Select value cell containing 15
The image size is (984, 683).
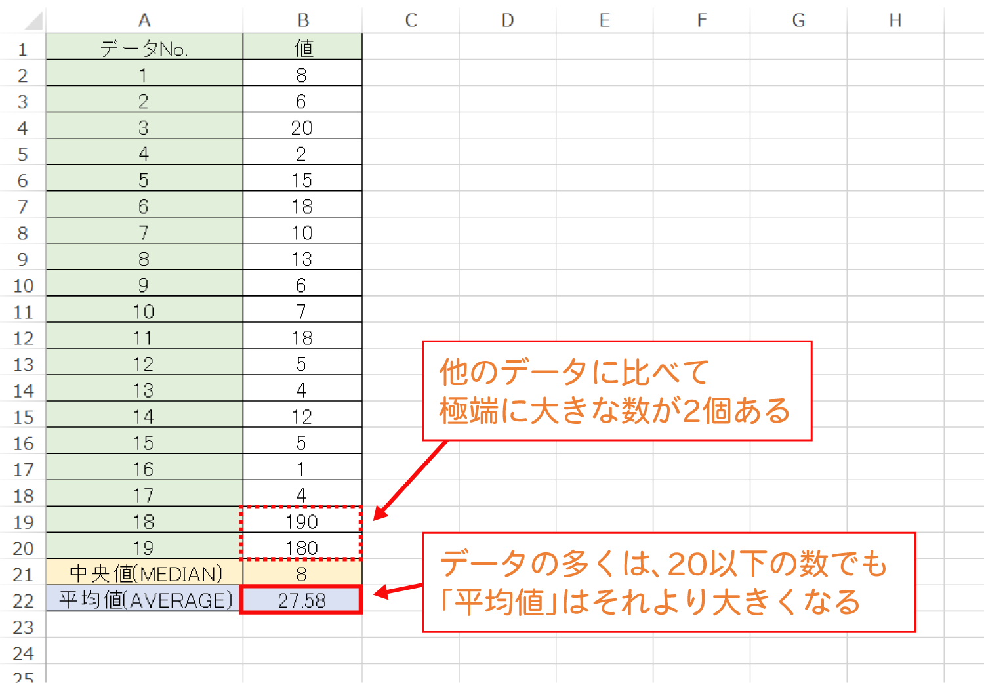[302, 178]
